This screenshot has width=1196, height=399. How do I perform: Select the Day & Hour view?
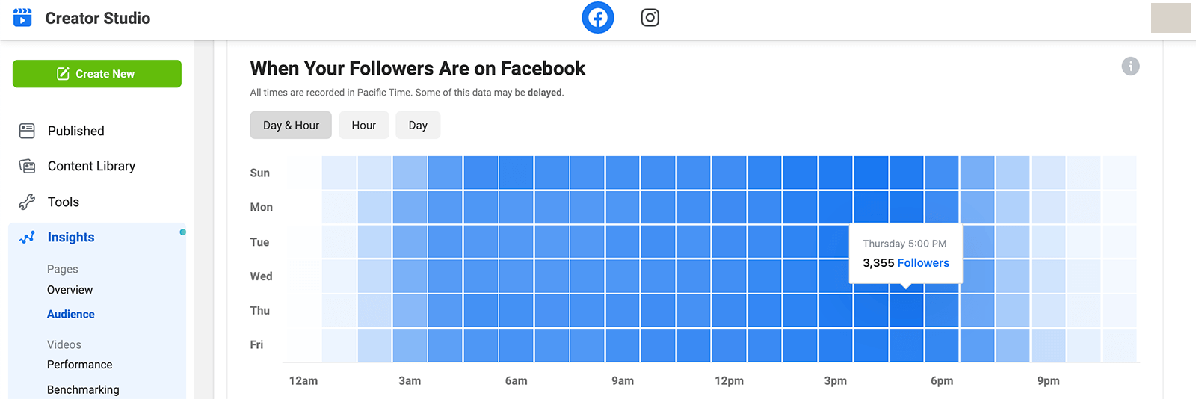(291, 126)
